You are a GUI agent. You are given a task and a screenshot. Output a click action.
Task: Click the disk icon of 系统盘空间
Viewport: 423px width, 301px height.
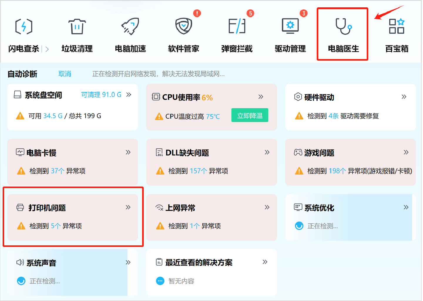[x=18, y=95]
